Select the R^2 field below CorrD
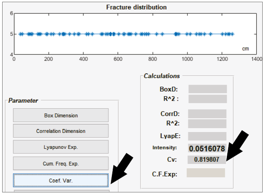 (x=207, y=124)
